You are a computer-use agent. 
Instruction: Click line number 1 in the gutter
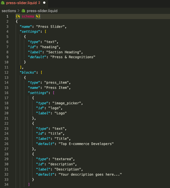pyautogui.click(x=7, y=16)
